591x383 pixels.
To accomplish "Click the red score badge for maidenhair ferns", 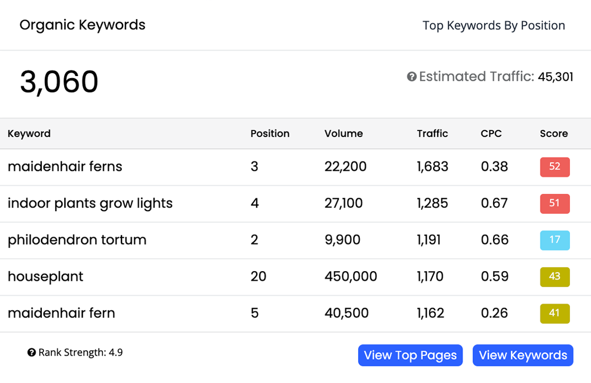I will point(555,167).
